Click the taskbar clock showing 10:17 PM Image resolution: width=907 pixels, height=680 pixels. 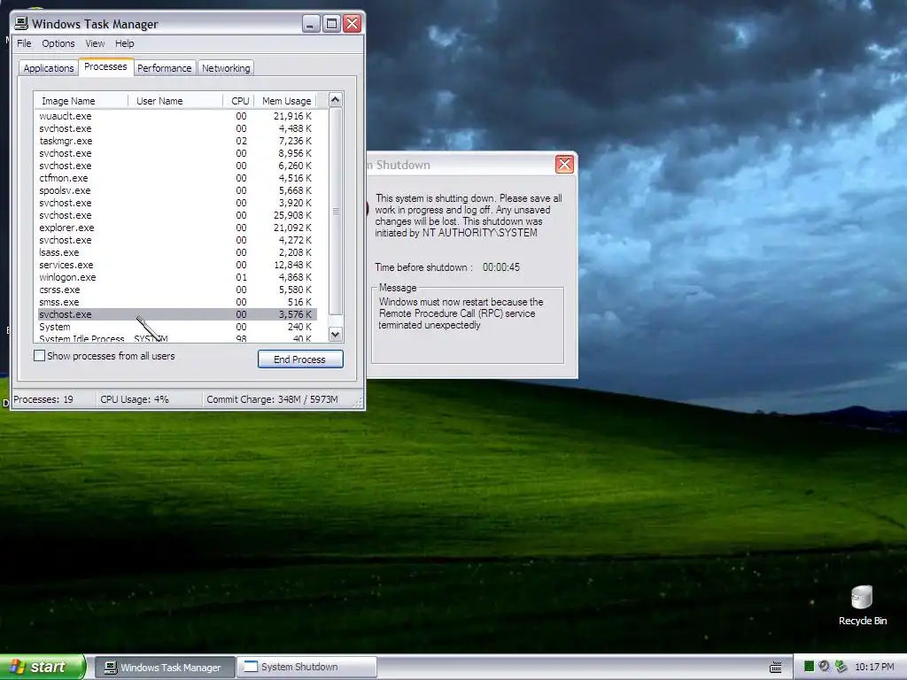point(874,668)
